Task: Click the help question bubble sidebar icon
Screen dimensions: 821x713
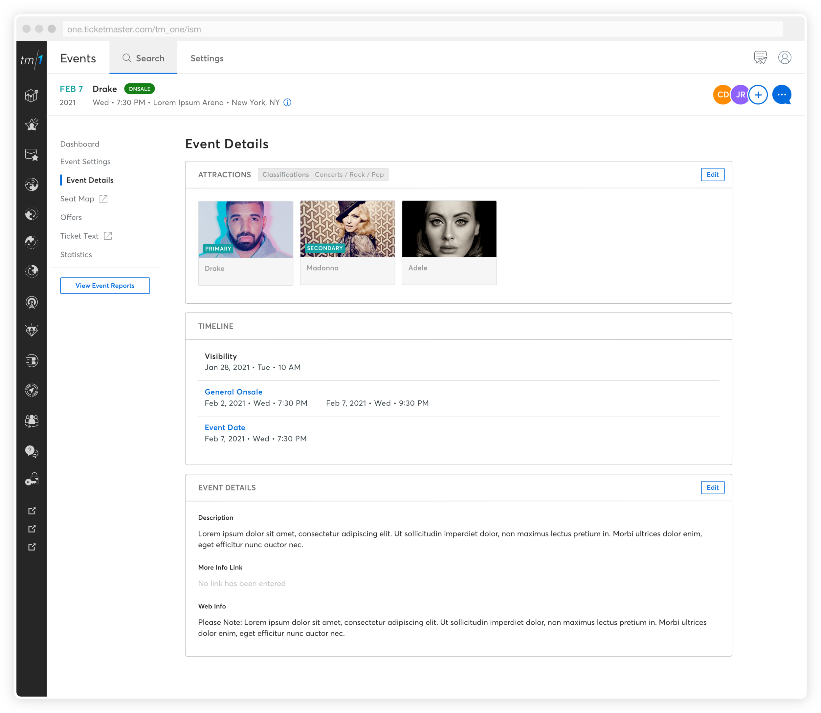Action: (32, 451)
